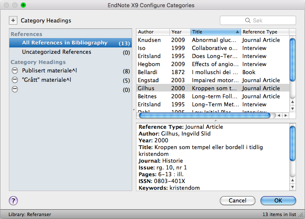305x219 pixels.
Task: Select the Gilhus 2000 reference
Action: (x=213, y=88)
